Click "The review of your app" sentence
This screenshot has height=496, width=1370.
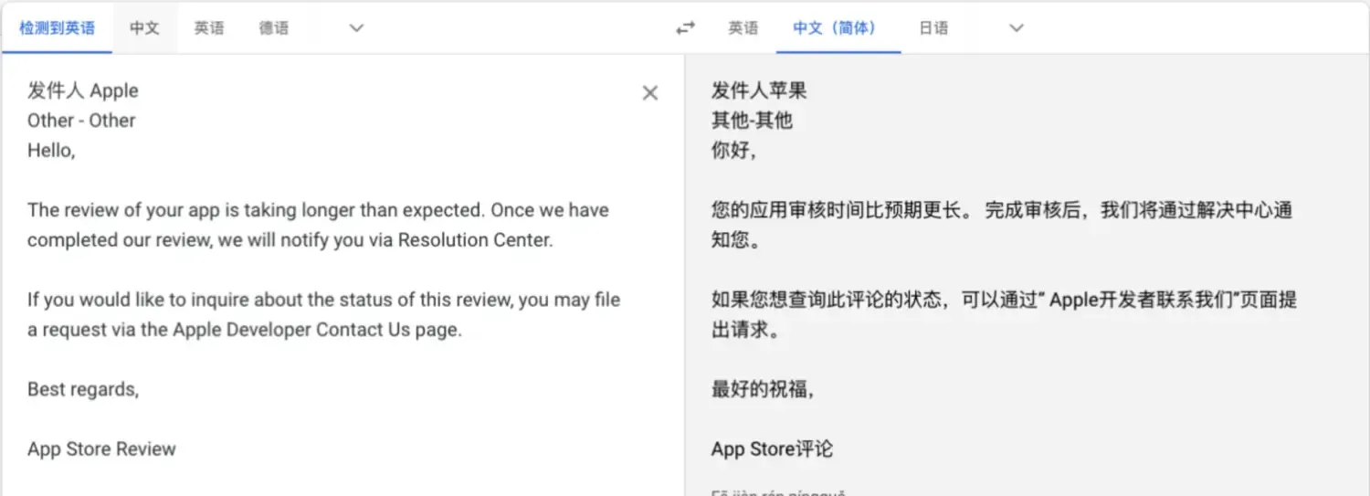tap(318, 210)
